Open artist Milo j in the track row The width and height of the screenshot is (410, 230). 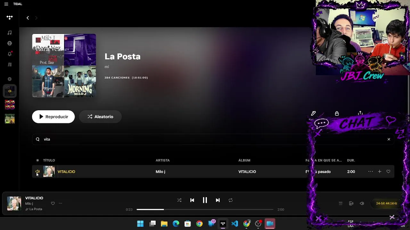(160, 172)
